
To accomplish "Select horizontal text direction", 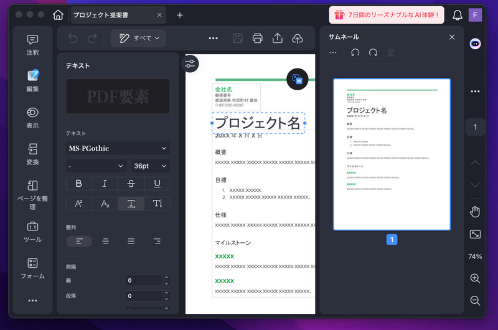I will coord(131,204).
